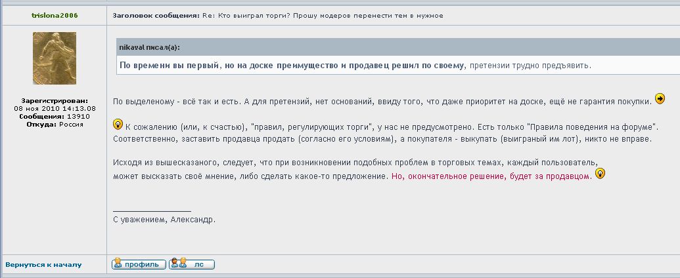
Task: Click the signature "С уважением, Александр."
Action: coord(164,220)
